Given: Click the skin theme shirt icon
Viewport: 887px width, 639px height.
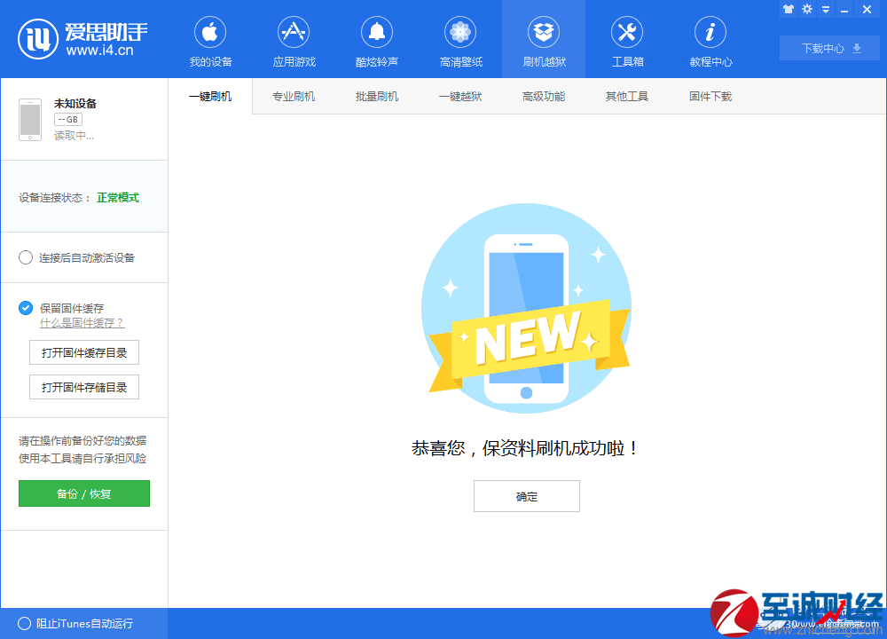Looking at the screenshot, I should click(788, 9).
